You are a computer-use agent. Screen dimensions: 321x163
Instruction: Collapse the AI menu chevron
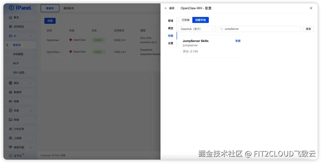(x=31, y=36)
